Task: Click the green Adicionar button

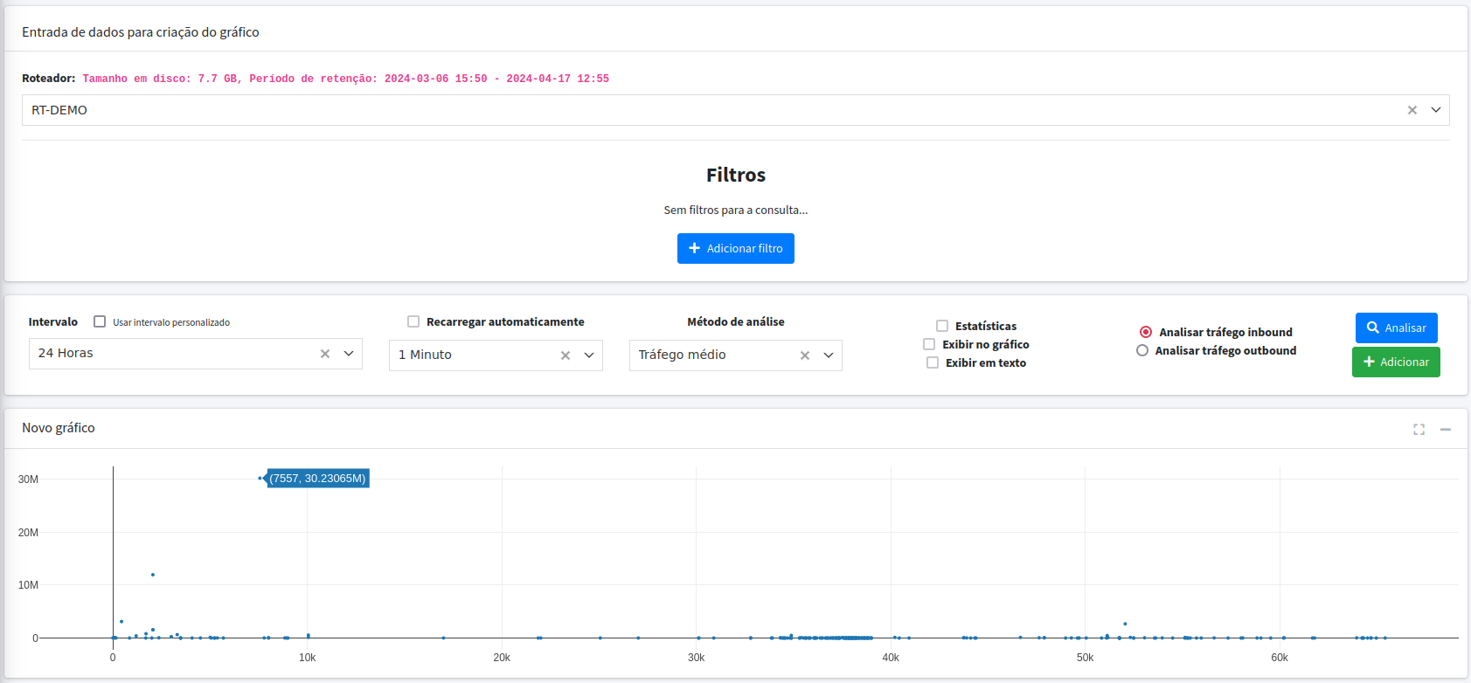Action: coord(1396,362)
